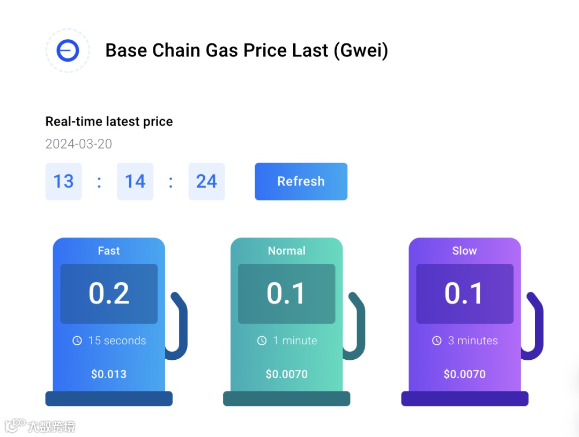
Task: Click the clock icon beside 15 seconds
Action: [x=77, y=340]
